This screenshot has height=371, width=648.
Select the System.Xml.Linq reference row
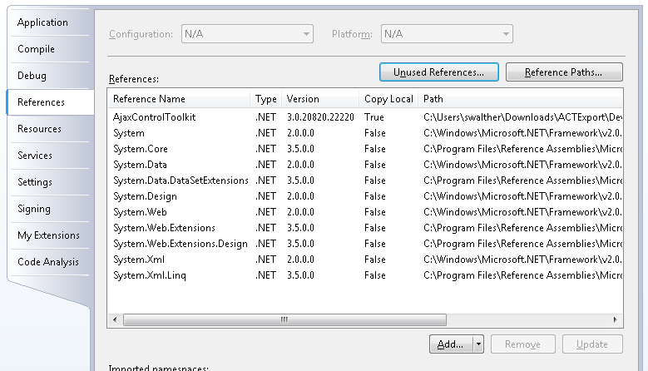(x=150, y=275)
